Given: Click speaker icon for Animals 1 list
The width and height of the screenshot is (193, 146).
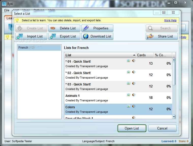Looking at the screenshot, I should click(x=134, y=95).
